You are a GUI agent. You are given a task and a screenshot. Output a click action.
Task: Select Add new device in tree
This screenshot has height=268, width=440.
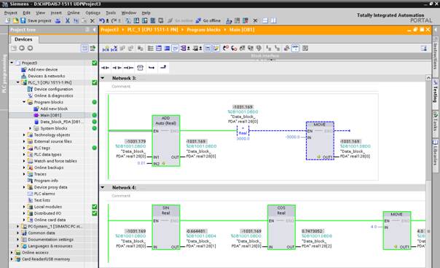[43, 69]
